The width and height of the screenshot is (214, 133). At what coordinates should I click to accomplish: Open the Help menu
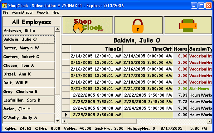click(x=56, y=12)
